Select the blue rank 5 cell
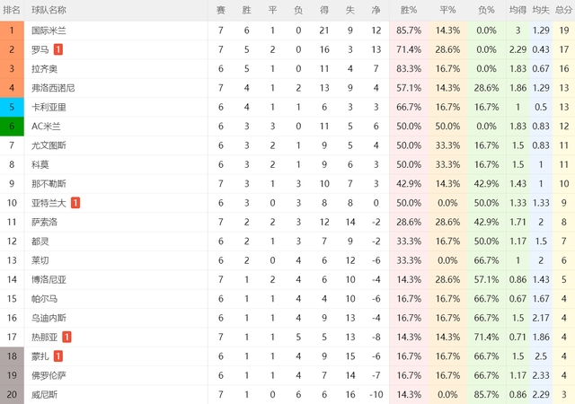 tap(12, 107)
